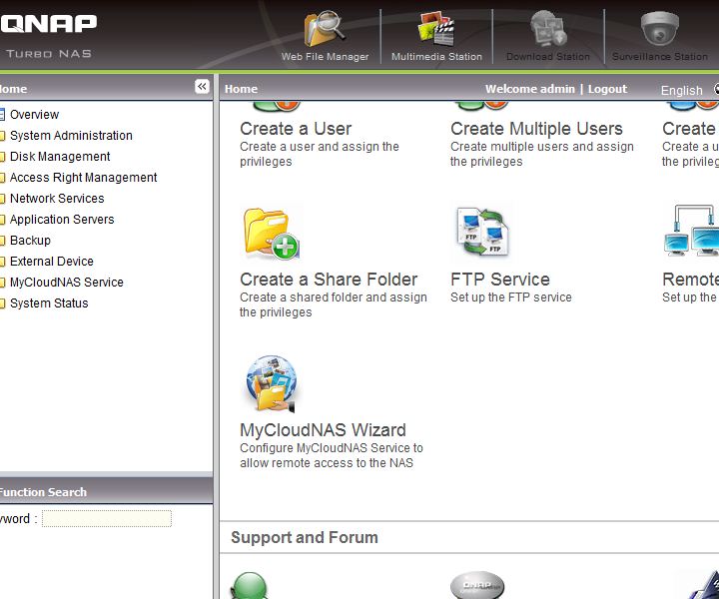Collapse the left navigation panel
The image size is (719, 599).
(202, 87)
